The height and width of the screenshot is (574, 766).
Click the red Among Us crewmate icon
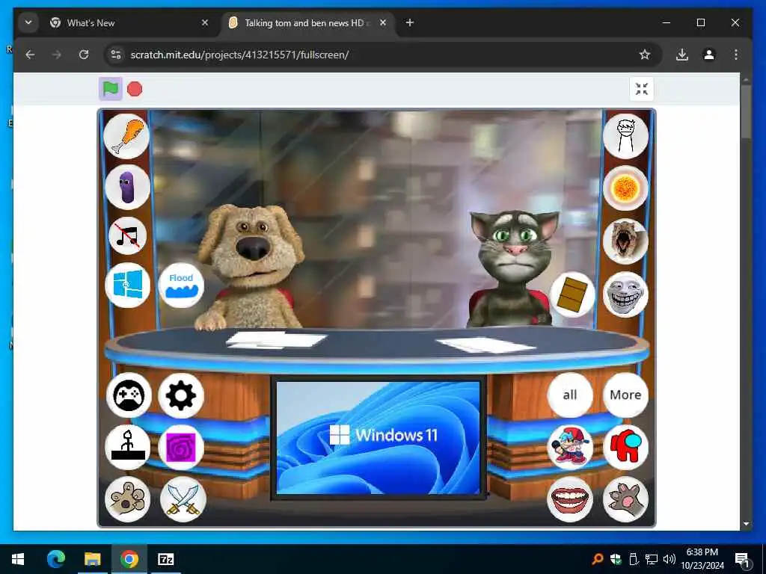626,447
